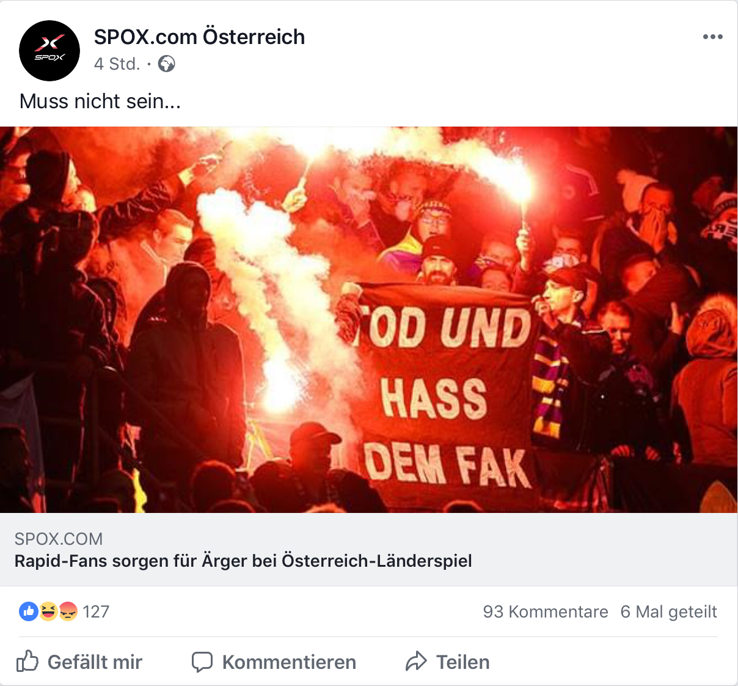The width and height of the screenshot is (738, 686).
Task: Open the SPOX round profile picture
Action: click(49, 51)
